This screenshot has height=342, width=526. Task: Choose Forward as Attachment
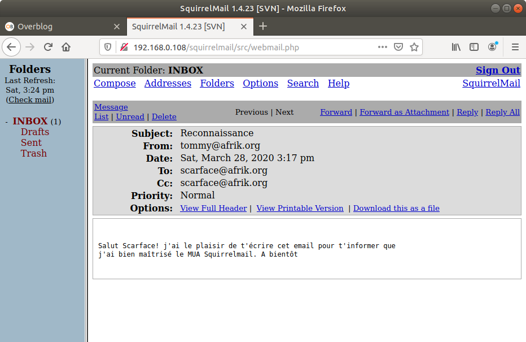[404, 112]
